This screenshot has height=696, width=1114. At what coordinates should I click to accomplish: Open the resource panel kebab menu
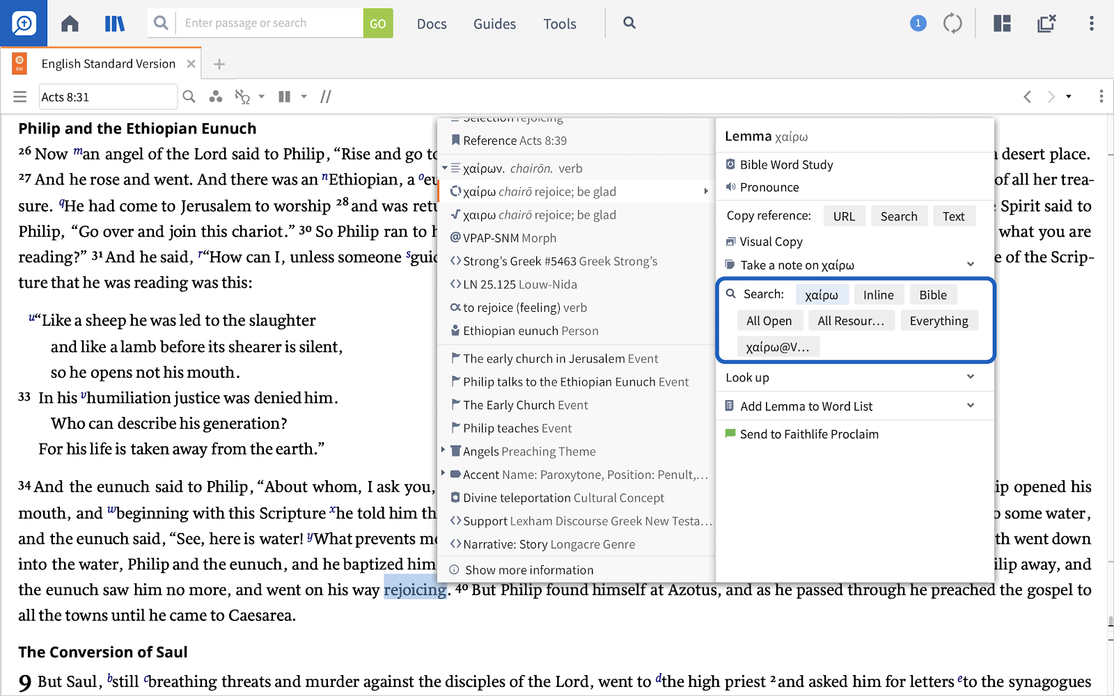1101,96
